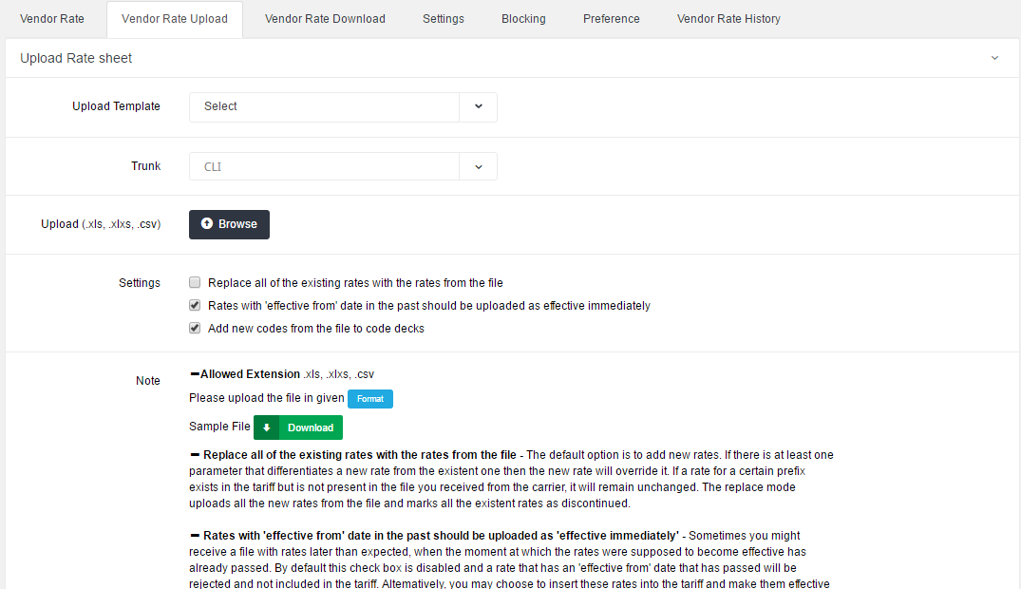The width and height of the screenshot is (1021, 589).
Task: Click the download arrow icon beside Sample File
Action: [267, 427]
